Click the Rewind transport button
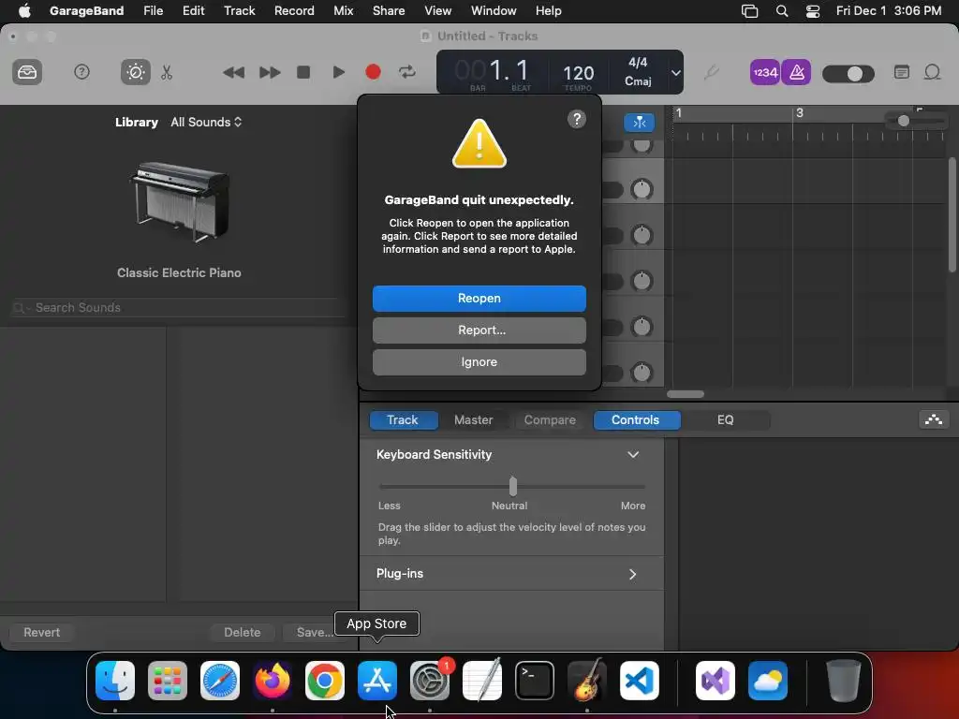Viewport: 959px width, 719px height. coord(233,72)
